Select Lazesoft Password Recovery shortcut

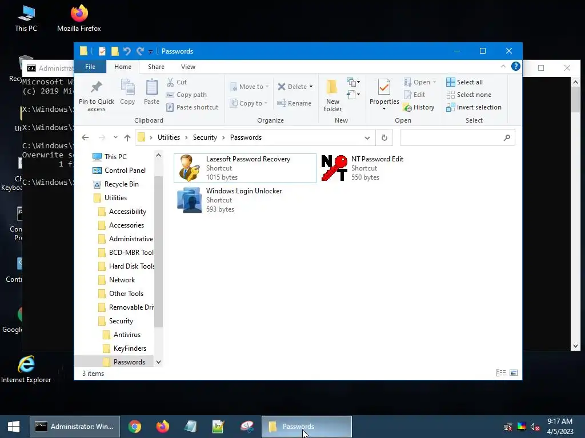[x=245, y=168]
